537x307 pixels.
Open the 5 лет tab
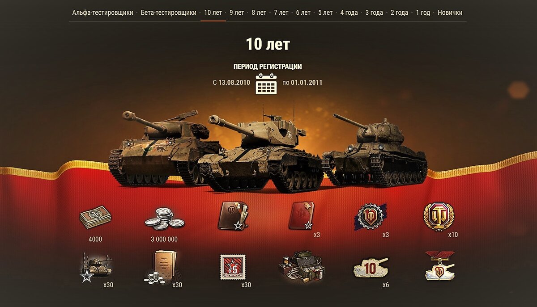click(325, 13)
